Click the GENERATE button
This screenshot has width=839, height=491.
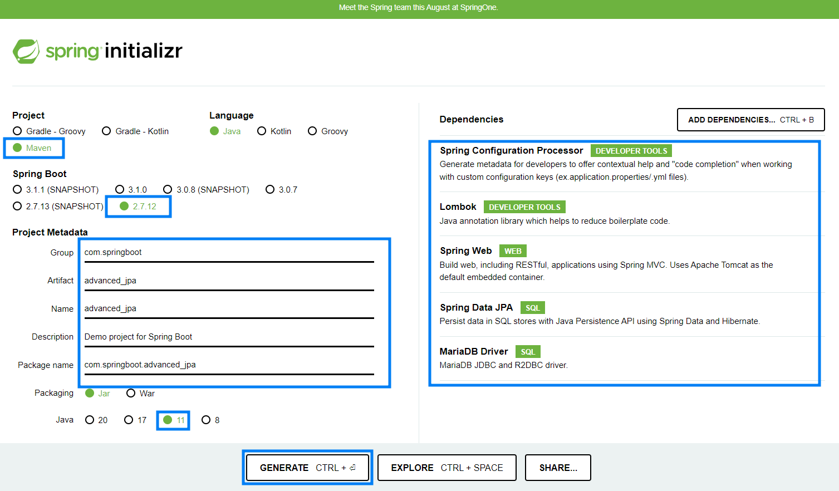[307, 468]
